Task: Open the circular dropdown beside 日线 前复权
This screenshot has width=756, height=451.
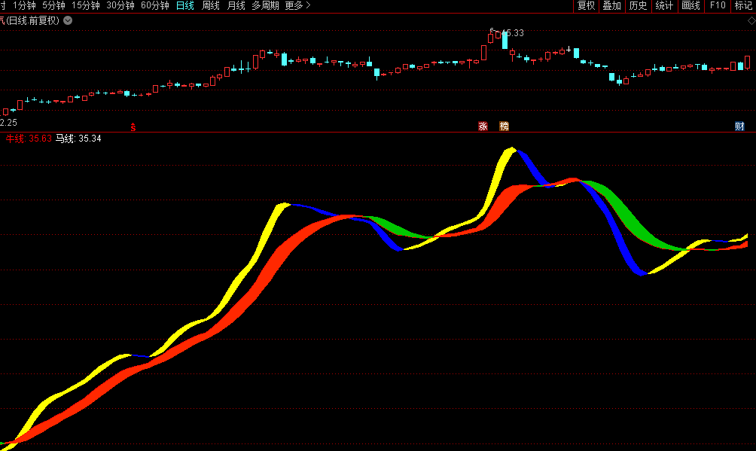Action: [68, 20]
